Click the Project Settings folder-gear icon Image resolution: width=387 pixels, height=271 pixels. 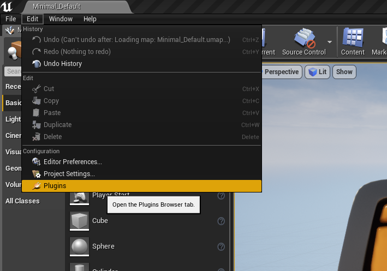click(37, 174)
